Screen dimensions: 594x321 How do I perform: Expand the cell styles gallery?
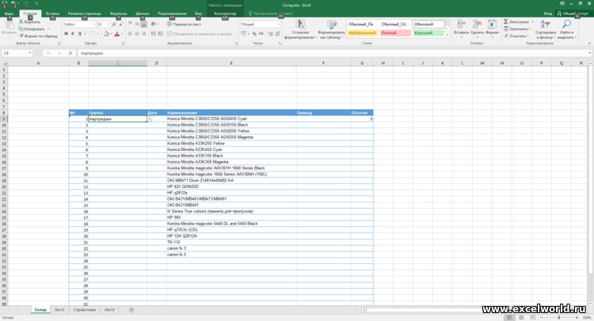pos(447,35)
